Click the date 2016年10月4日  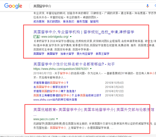[x=114, y=83]
